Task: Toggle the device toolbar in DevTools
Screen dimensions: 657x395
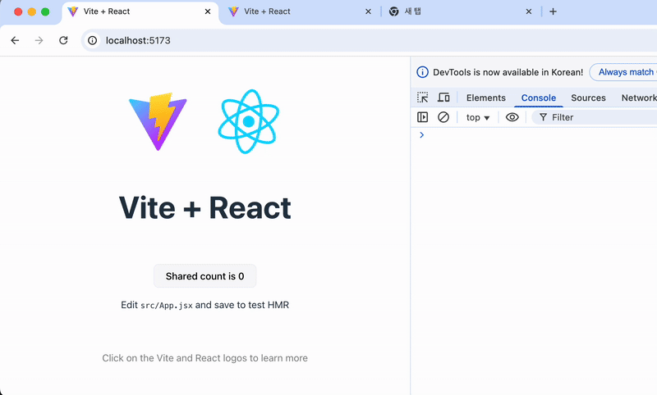Action: pos(443,98)
